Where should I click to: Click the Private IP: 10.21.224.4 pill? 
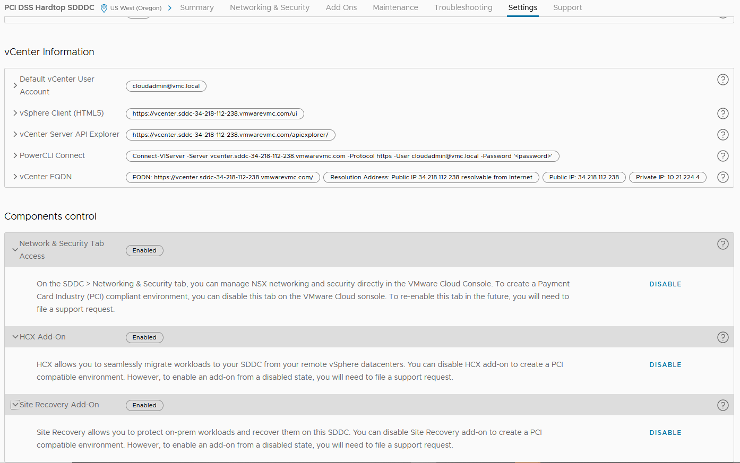tap(668, 177)
